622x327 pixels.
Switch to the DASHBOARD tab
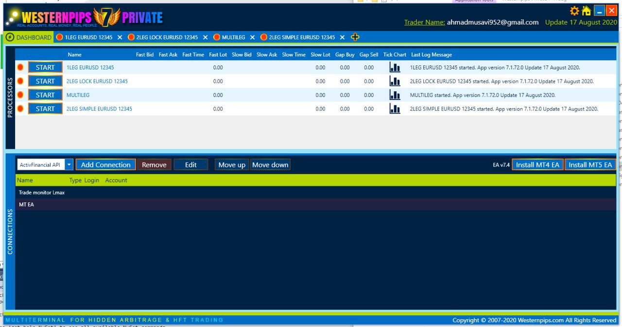point(29,37)
